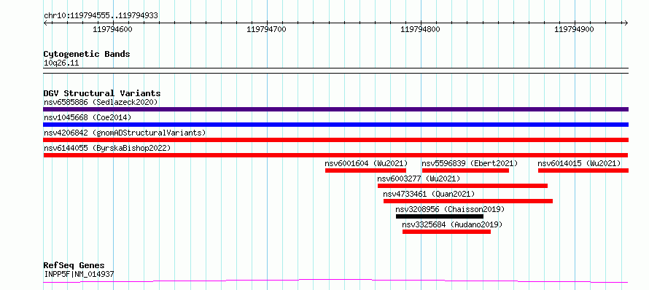Click the 10q26.11 band label
Screen dimensions: 649x290
pyautogui.click(x=61, y=63)
